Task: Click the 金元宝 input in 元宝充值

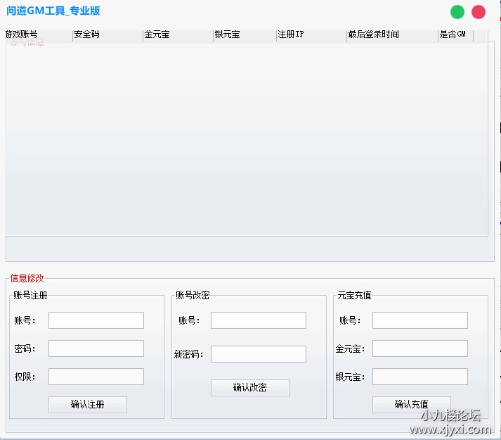Action: (x=420, y=348)
